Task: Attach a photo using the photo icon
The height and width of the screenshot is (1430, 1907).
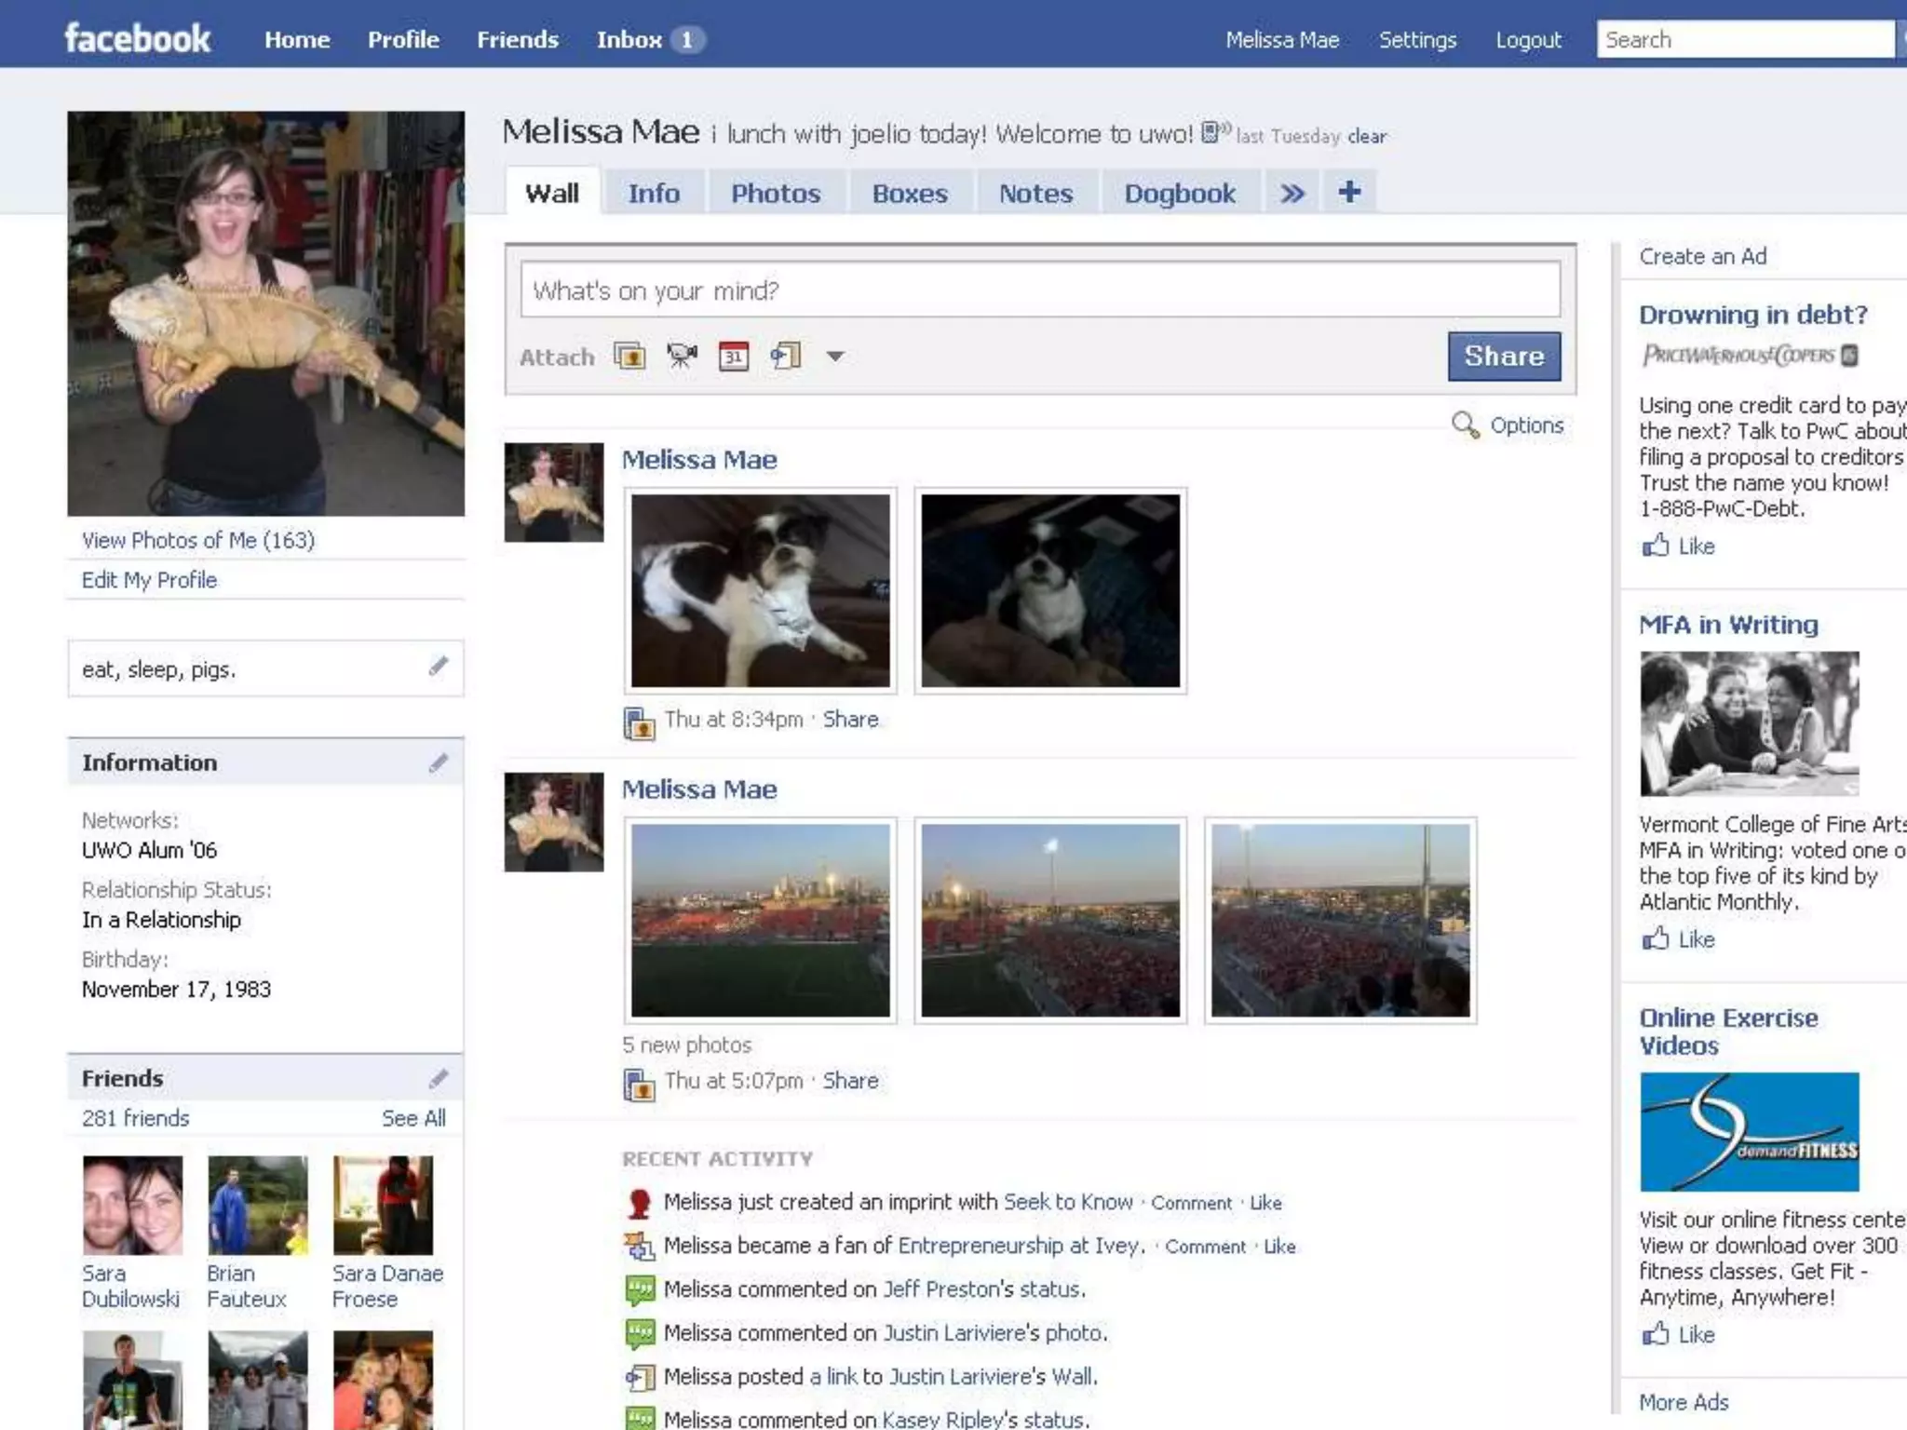Action: click(629, 356)
